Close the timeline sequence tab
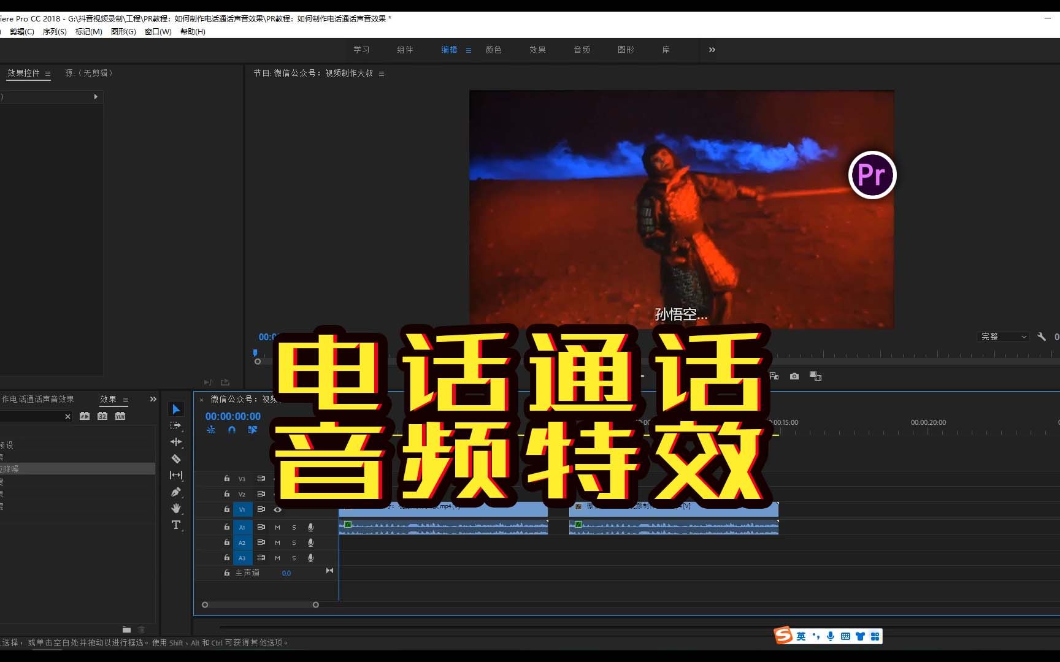1060x662 pixels. pyautogui.click(x=201, y=400)
